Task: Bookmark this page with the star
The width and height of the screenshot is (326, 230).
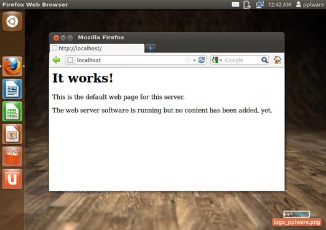Action: (x=188, y=60)
